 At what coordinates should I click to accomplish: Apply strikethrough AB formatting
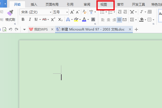[x=44, y=19]
